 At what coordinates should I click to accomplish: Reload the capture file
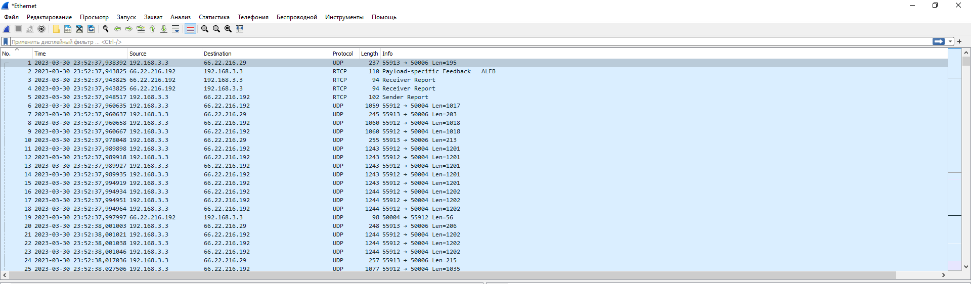coord(91,29)
